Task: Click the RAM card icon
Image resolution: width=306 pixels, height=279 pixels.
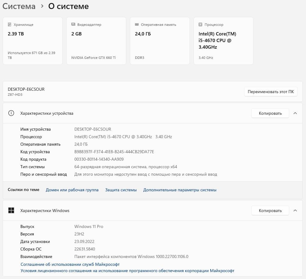Action: click(x=137, y=24)
